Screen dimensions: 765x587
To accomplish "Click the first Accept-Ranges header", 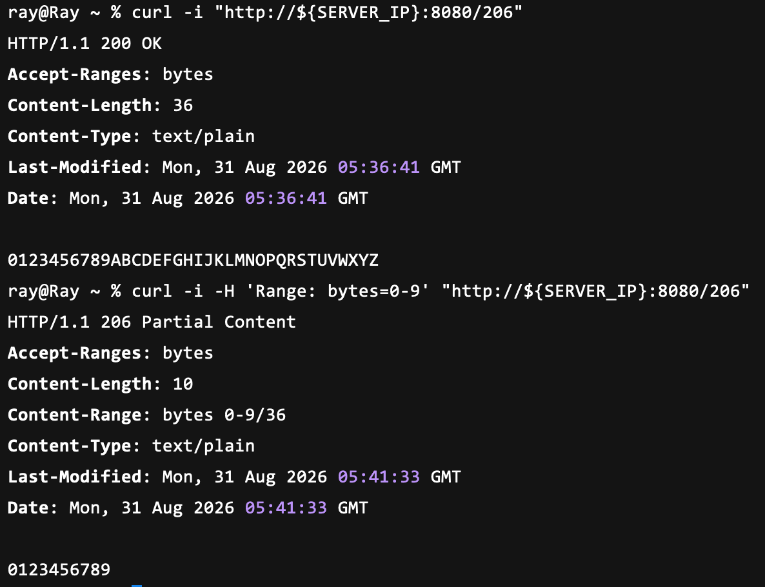I will pos(110,74).
